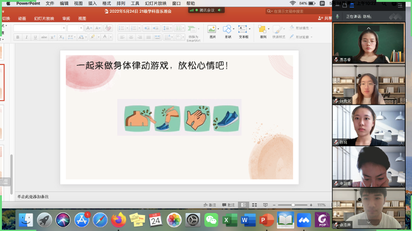Open Tencent Meeting from the Dock
This screenshot has height=231, width=412.
point(304,220)
